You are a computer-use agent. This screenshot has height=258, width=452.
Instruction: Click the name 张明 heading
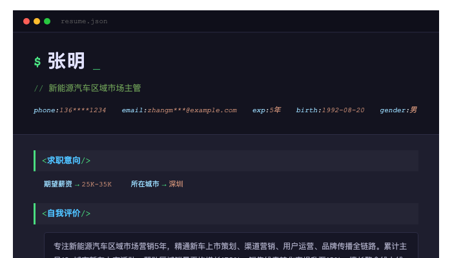coord(67,61)
